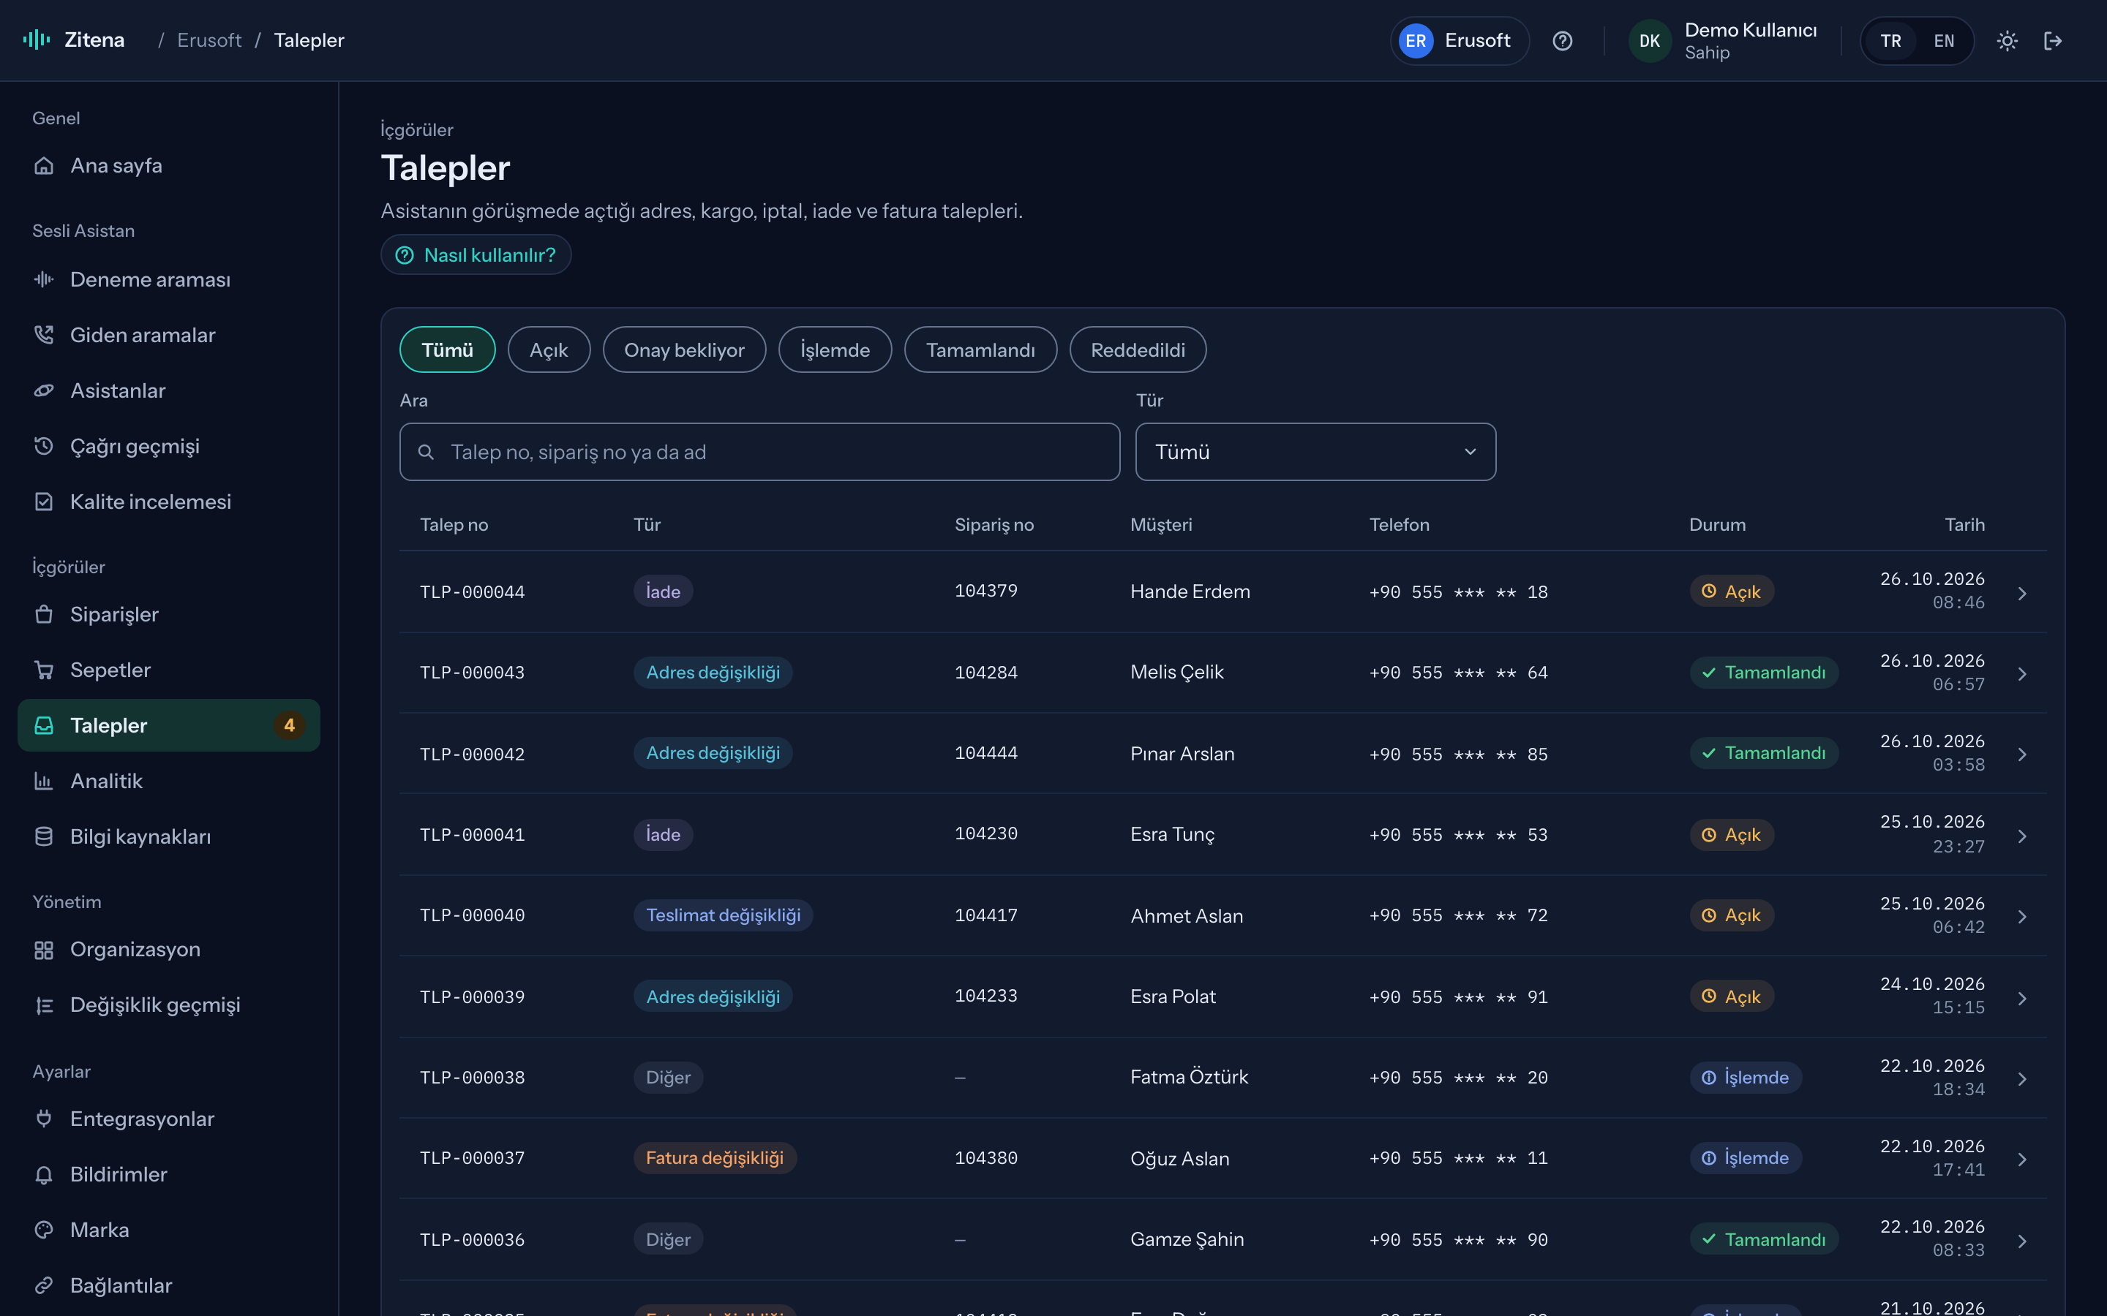2107x1316 pixels.
Task: Open Asistanlar sidebar icon
Action: (44, 391)
